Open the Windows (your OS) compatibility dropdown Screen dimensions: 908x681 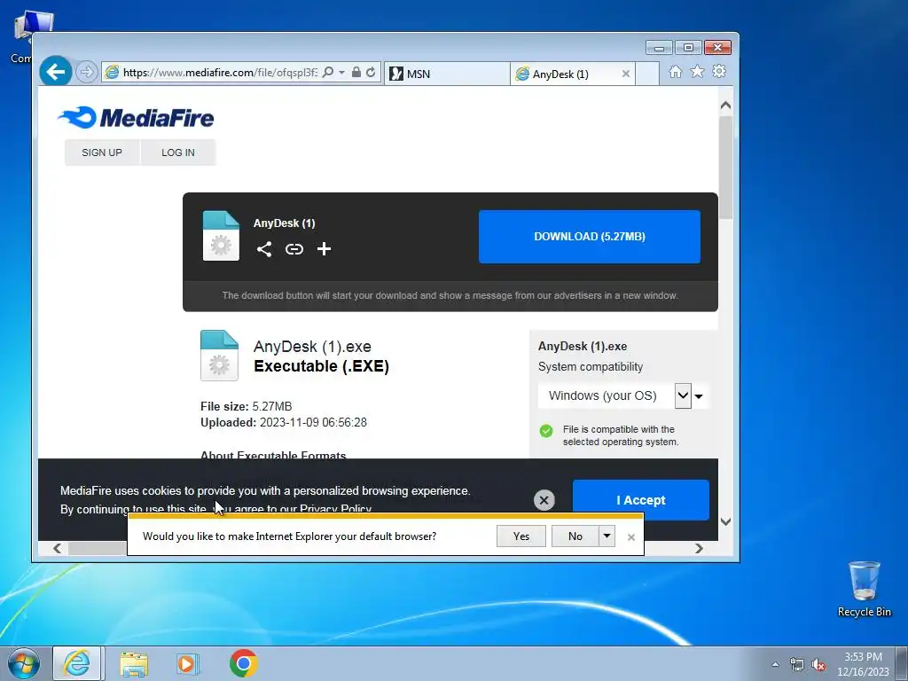pyautogui.click(x=622, y=396)
